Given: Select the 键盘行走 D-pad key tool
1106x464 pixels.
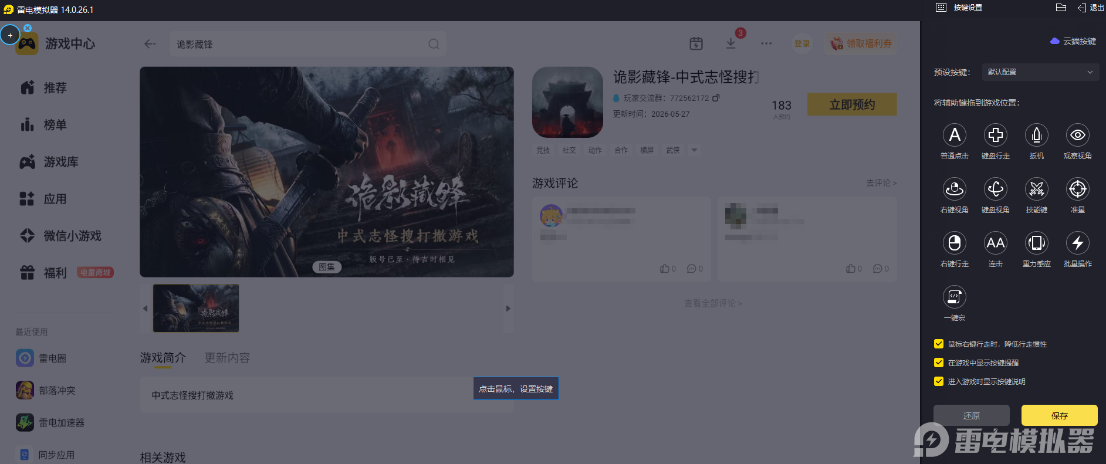Looking at the screenshot, I should coord(996,135).
